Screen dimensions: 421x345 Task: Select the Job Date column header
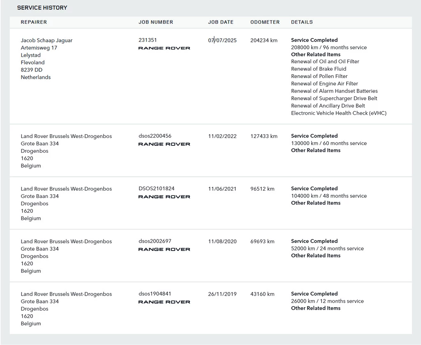point(221,22)
